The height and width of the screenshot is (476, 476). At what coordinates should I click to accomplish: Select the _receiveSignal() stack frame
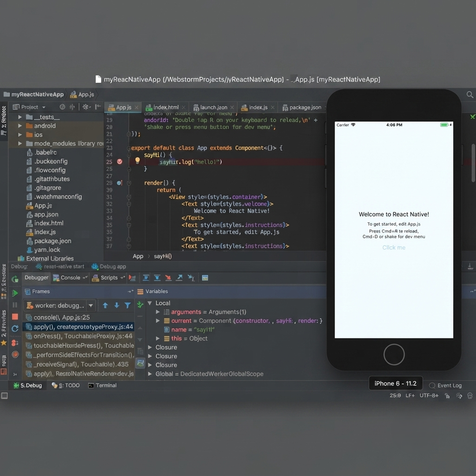pos(79,364)
